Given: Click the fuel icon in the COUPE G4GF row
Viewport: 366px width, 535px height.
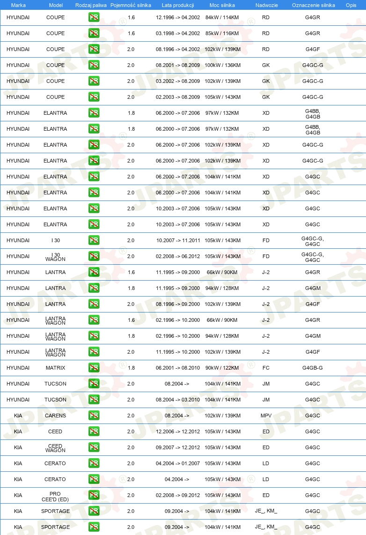Looking at the screenshot, I should [x=94, y=49].
